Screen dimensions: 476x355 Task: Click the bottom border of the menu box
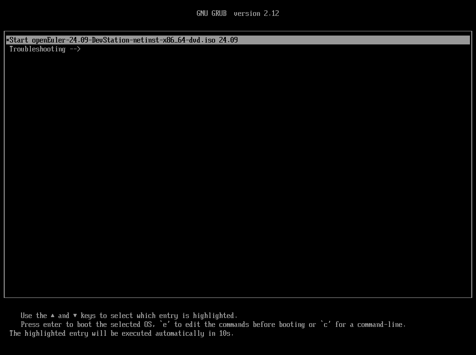point(238,297)
